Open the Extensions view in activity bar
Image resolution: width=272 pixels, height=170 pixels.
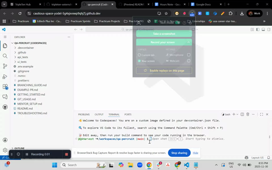pos(5,87)
